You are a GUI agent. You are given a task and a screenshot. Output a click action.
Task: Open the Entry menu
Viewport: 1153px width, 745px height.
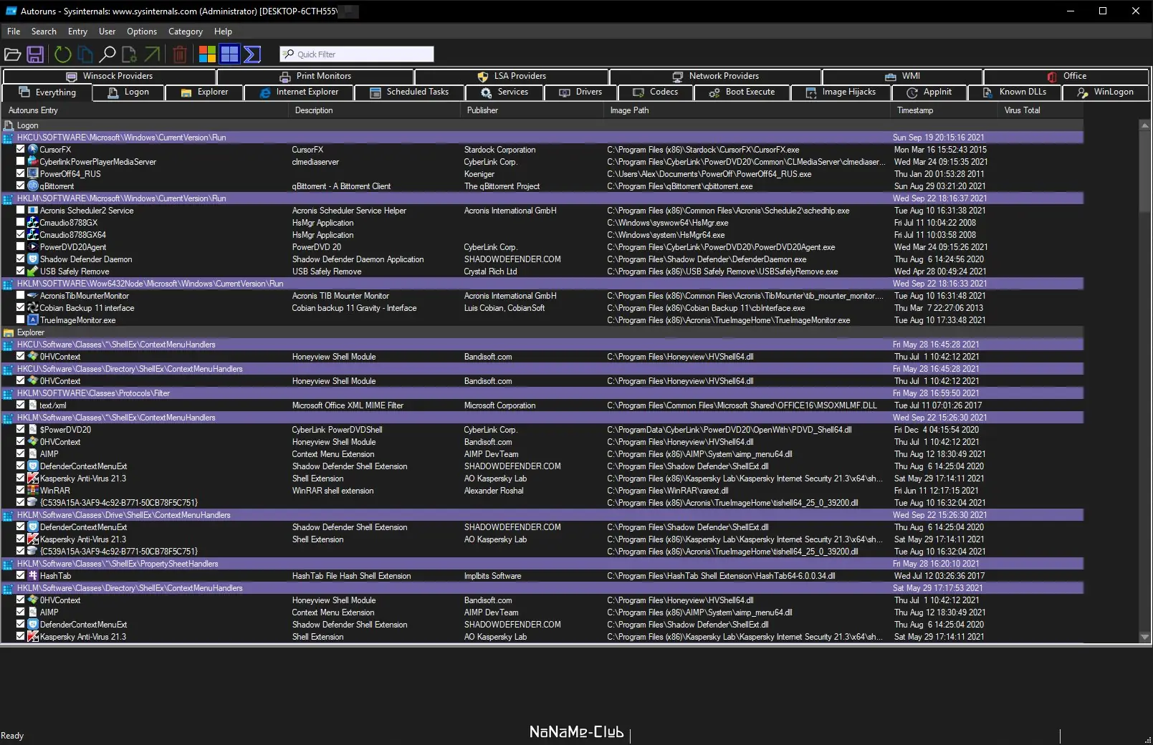(77, 32)
